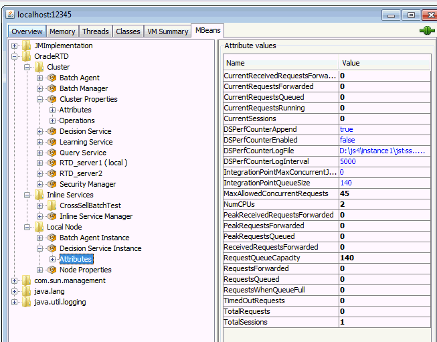Select the Decision Service tree item
This screenshot has width=437, height=342.
[85, 131]
